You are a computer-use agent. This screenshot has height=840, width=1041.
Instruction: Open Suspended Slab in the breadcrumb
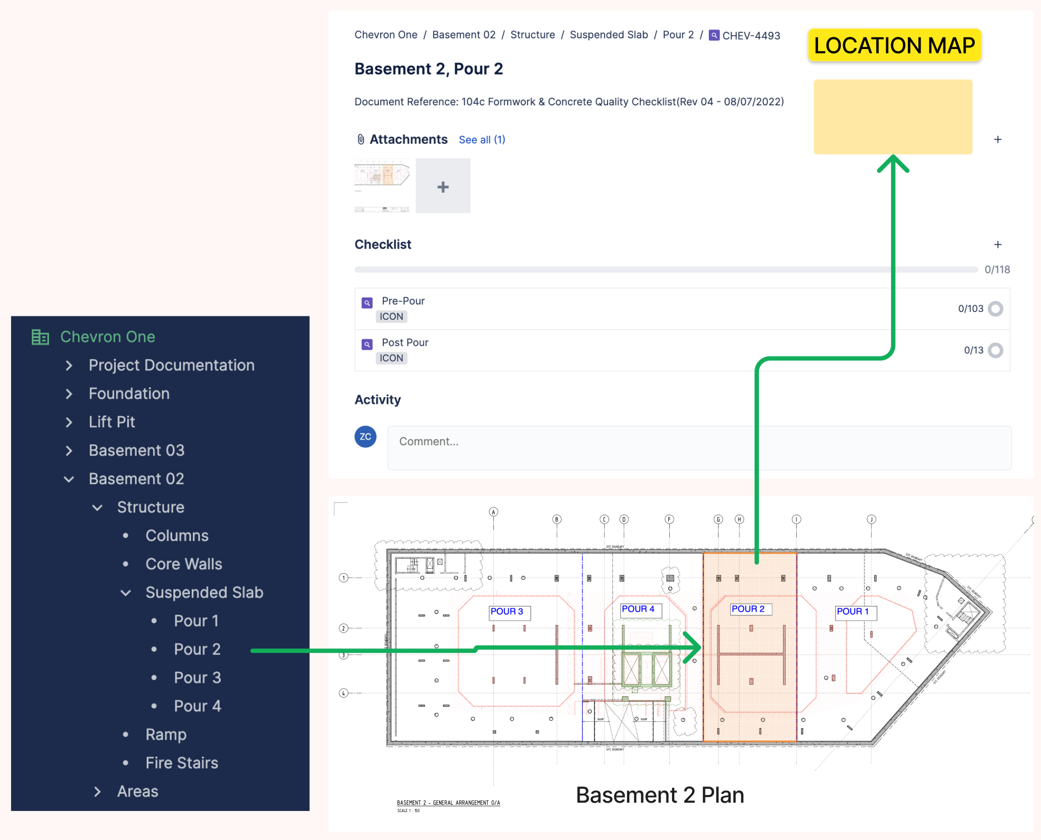(x=609, y=35)
